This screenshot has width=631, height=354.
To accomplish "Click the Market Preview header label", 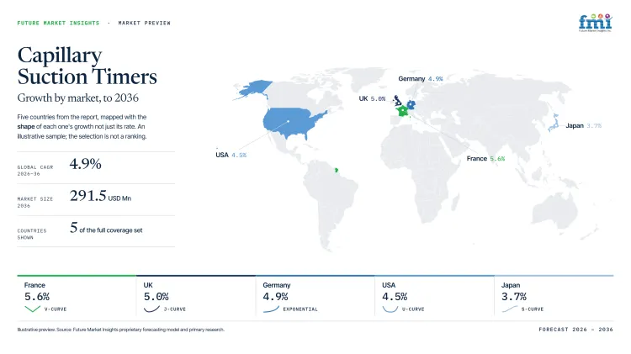I will point(144,23).
